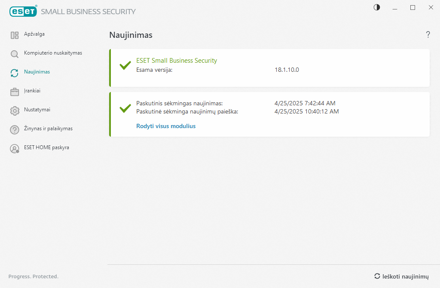
Task: Click the ESET HOME paskyra account icon
Action: pos(15,149)
